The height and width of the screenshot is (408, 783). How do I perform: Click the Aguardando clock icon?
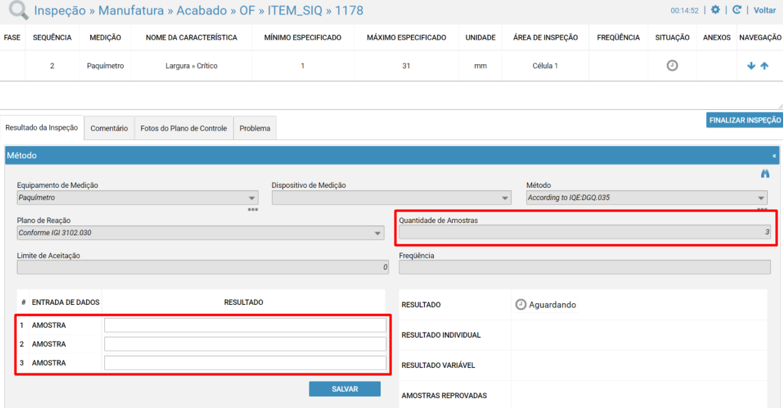pos(521,304)
